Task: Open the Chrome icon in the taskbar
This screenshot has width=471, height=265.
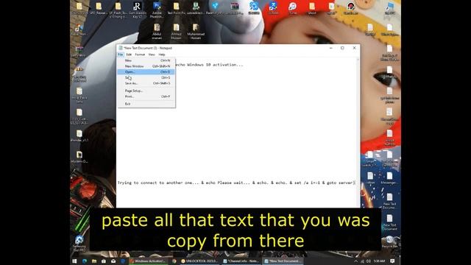Action: point(174,261)
